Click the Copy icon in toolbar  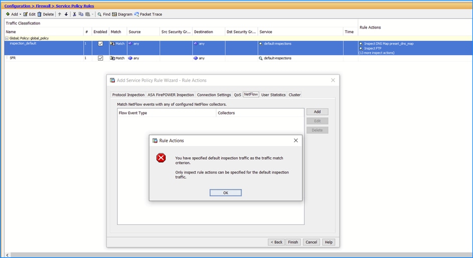(x=81, y=14)
